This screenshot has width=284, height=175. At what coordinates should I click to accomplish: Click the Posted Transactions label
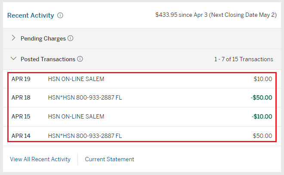point(48,59)
